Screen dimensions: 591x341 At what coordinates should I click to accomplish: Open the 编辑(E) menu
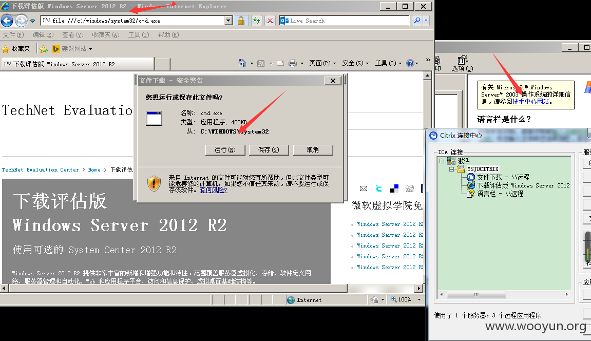point(43,35)
